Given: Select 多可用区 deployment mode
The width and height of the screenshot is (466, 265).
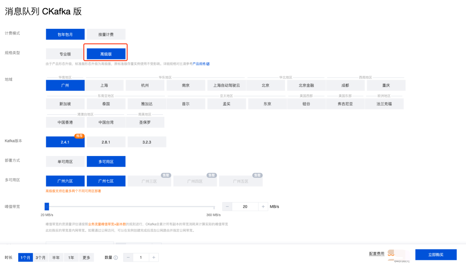Looking at the screenshot, I should (106, 162).
